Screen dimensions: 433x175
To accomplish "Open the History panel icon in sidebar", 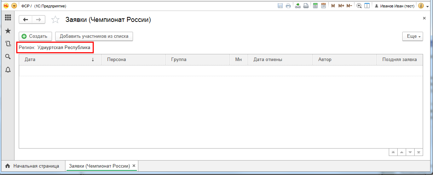I will [8, 44].
